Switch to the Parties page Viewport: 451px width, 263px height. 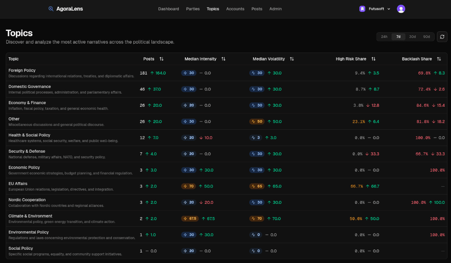[193, 9]
